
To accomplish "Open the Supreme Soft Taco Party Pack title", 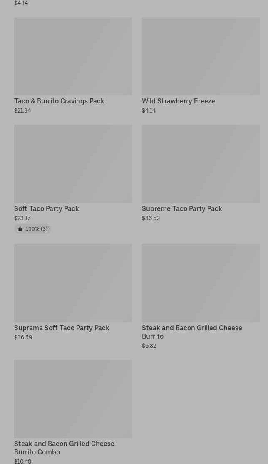I will (x=62, y=328).
